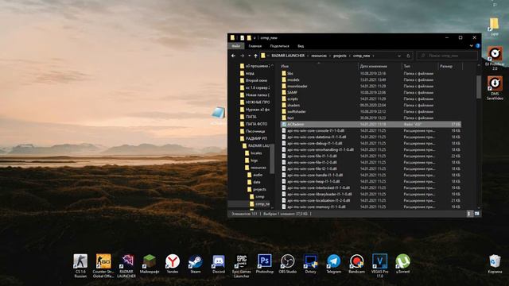Open quick access toolbar customize dropdown
This screenshot has height=286, width=509.
point(254,38)
